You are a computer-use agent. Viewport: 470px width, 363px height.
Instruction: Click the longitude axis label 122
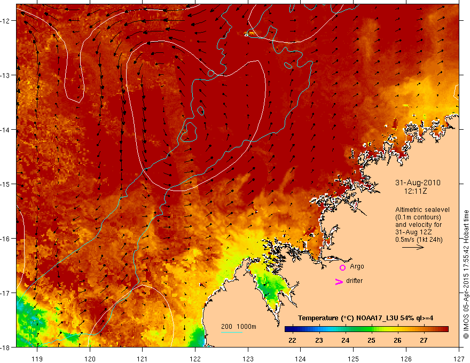[x=195, y=359]
